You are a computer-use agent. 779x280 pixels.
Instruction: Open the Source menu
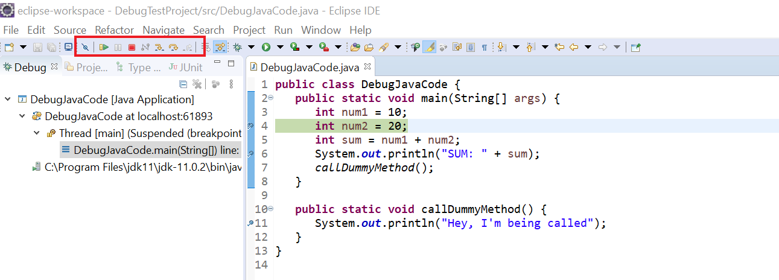pyautogui.click(x=70, y=30)
